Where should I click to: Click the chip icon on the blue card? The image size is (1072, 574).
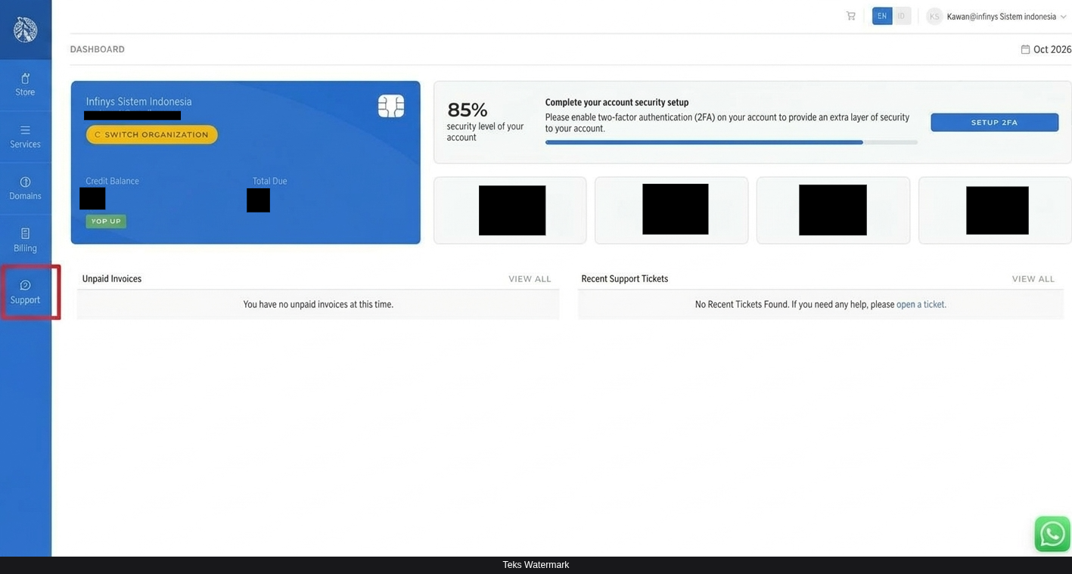tap(391, 106)
